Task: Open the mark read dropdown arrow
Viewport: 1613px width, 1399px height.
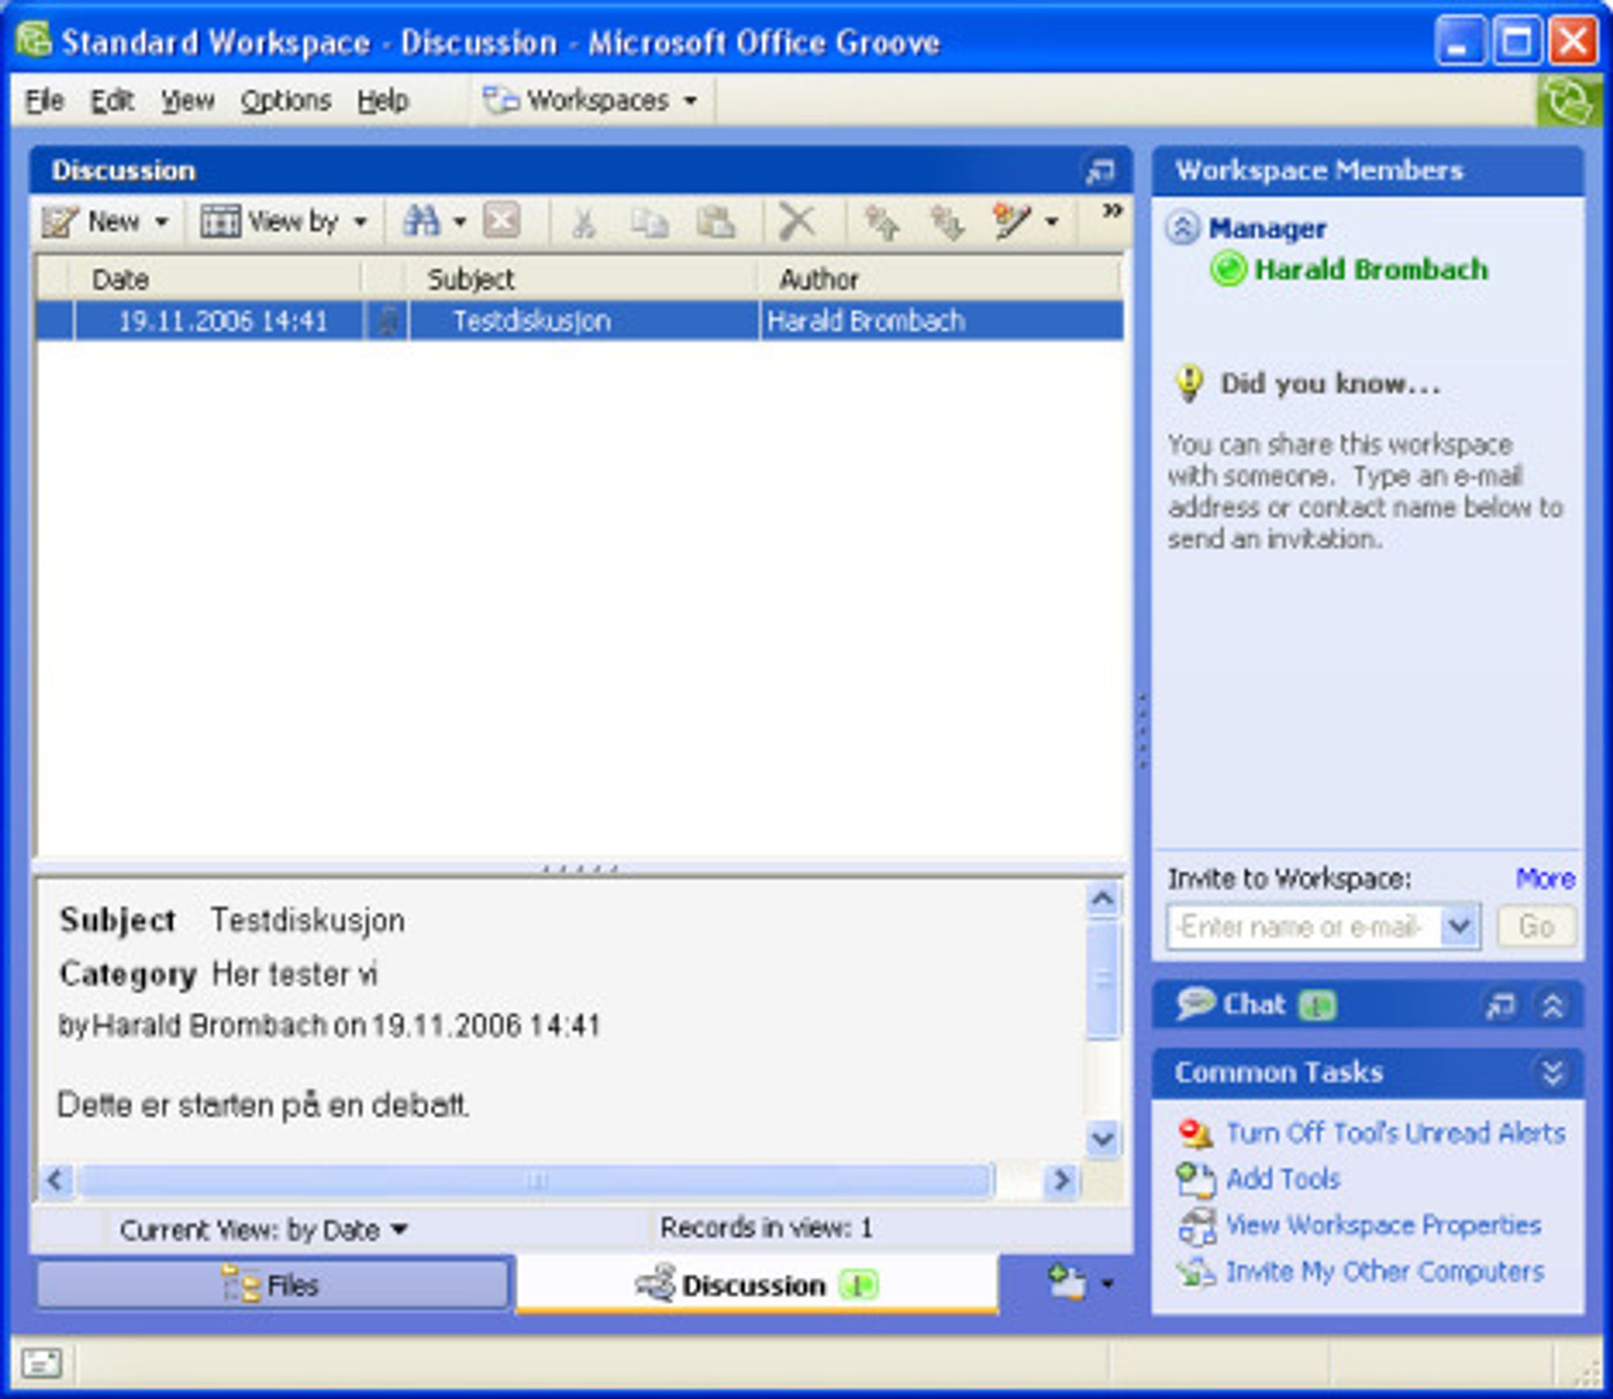Action: coord(1052,221)
